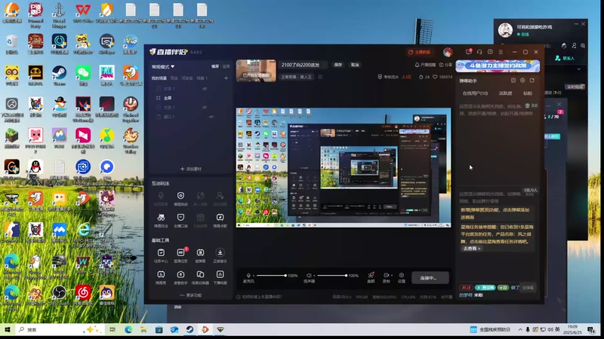The width and height of the screenshot is (604, 339).
Task: Switch to 横屏 landscape orientation
Action: click(x=215, y=66)
